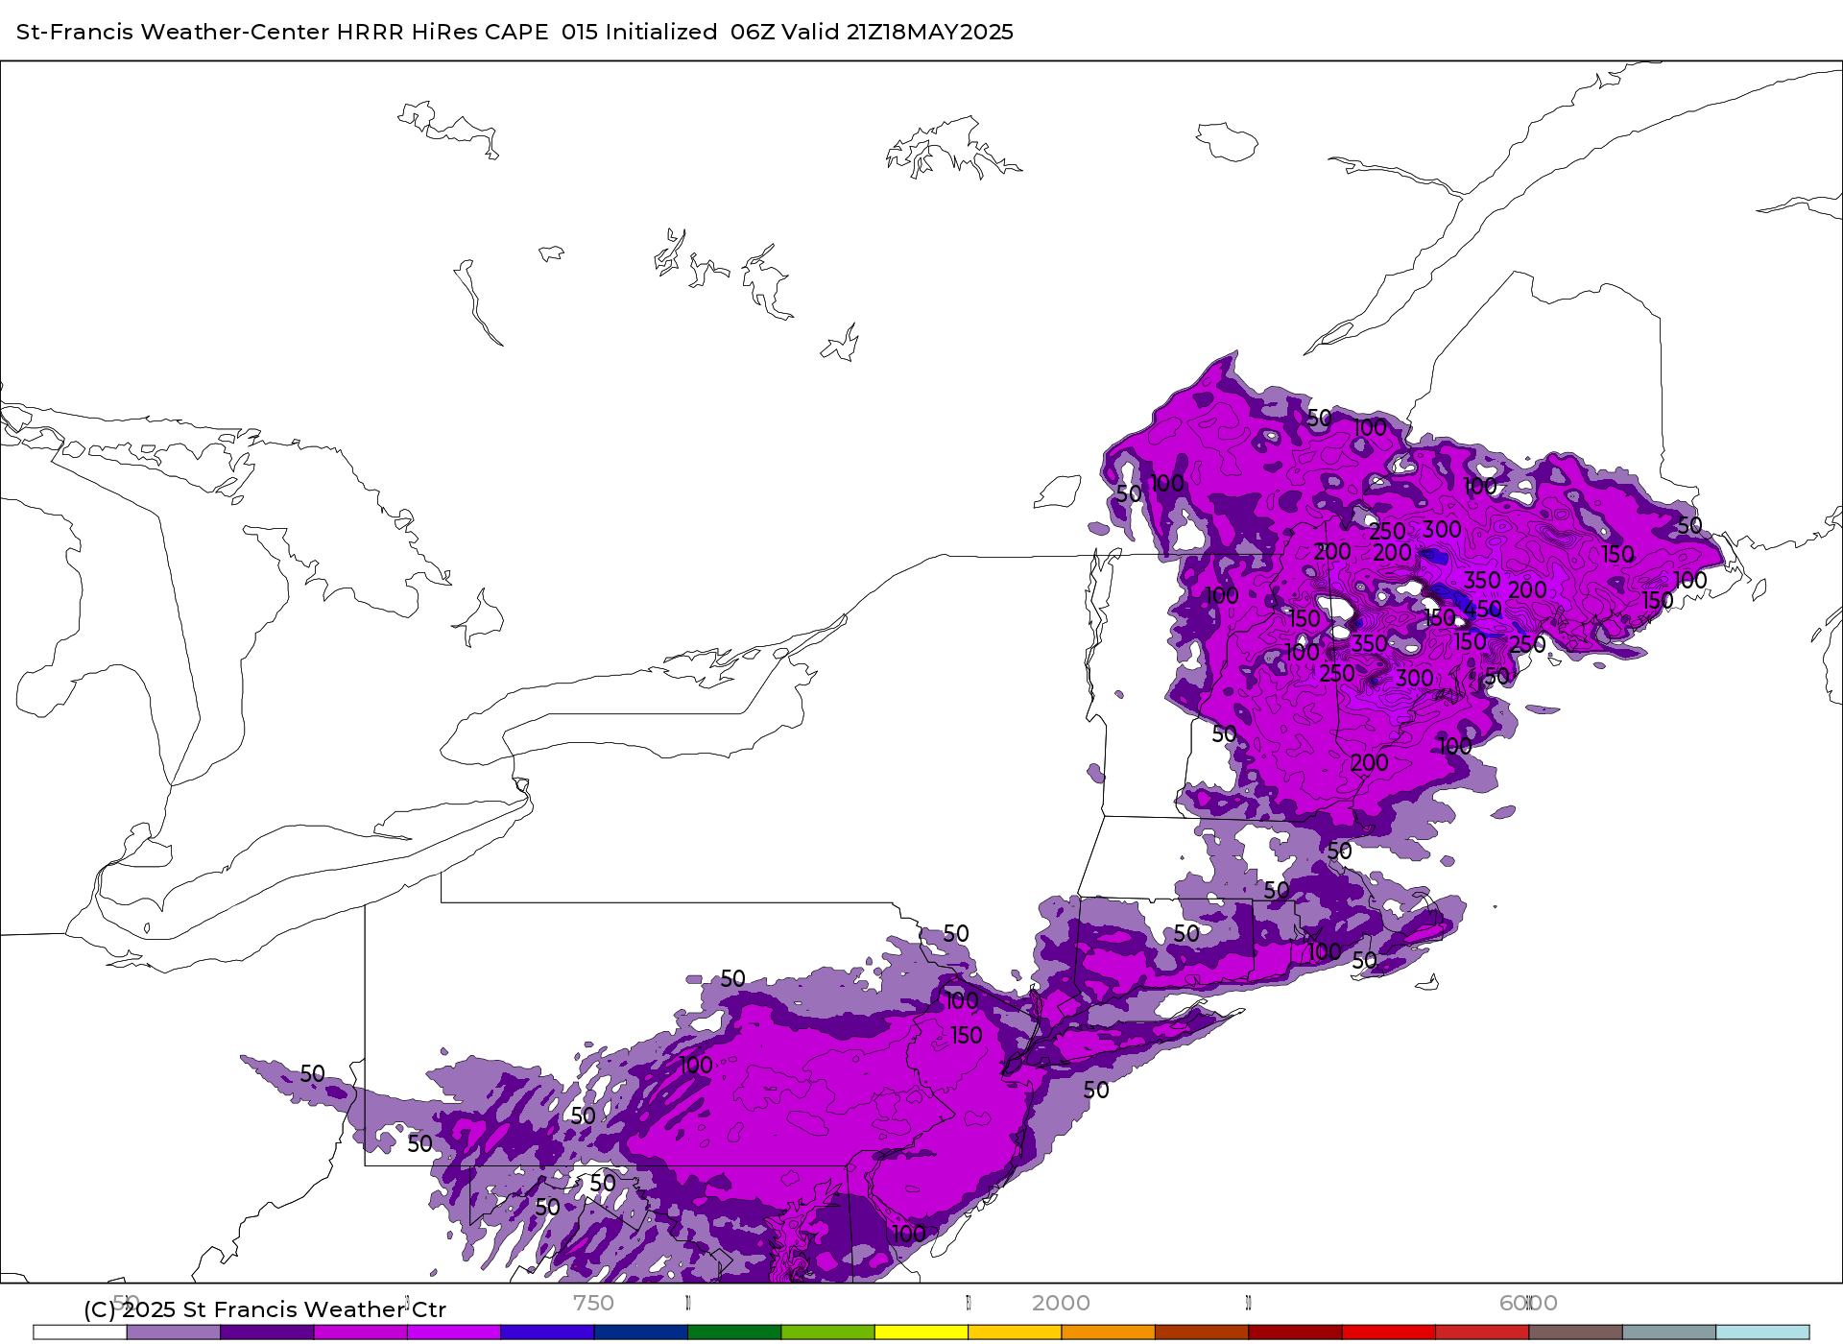
Task: Select the dark purple legend swatch
Action: tap(267, 1332)
